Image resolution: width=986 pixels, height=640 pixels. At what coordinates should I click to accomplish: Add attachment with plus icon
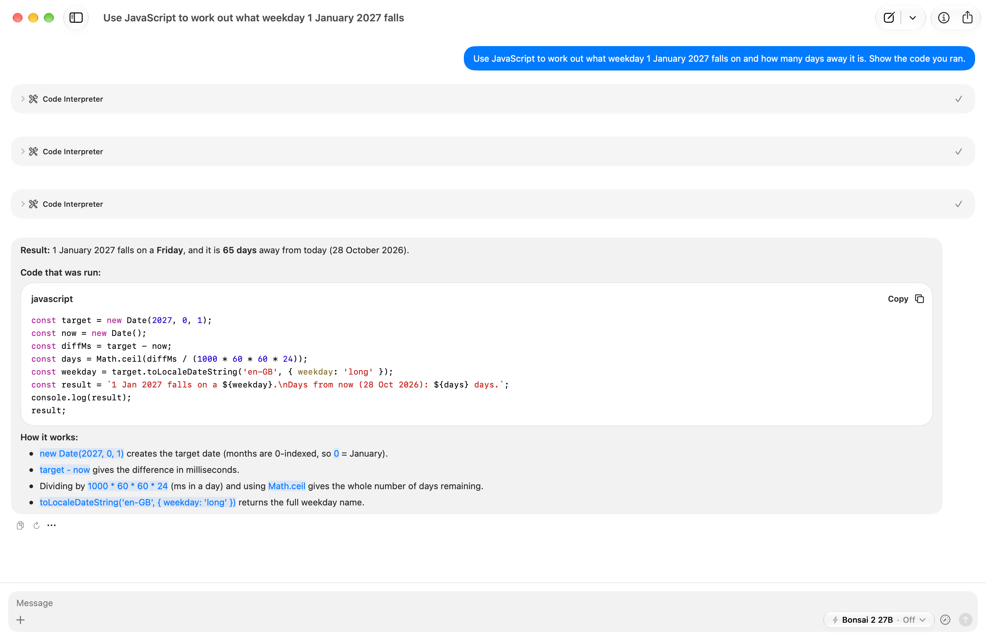20,620
